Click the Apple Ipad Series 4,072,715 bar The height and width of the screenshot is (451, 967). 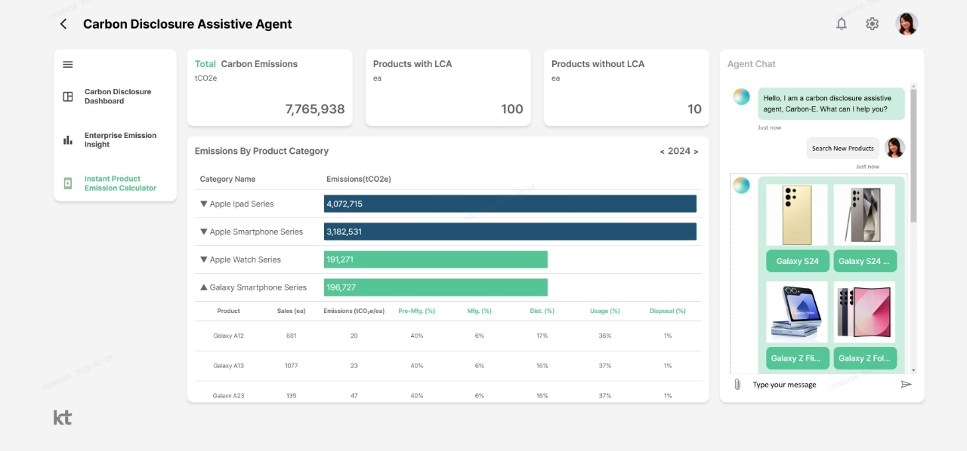(x=510, y=204)
